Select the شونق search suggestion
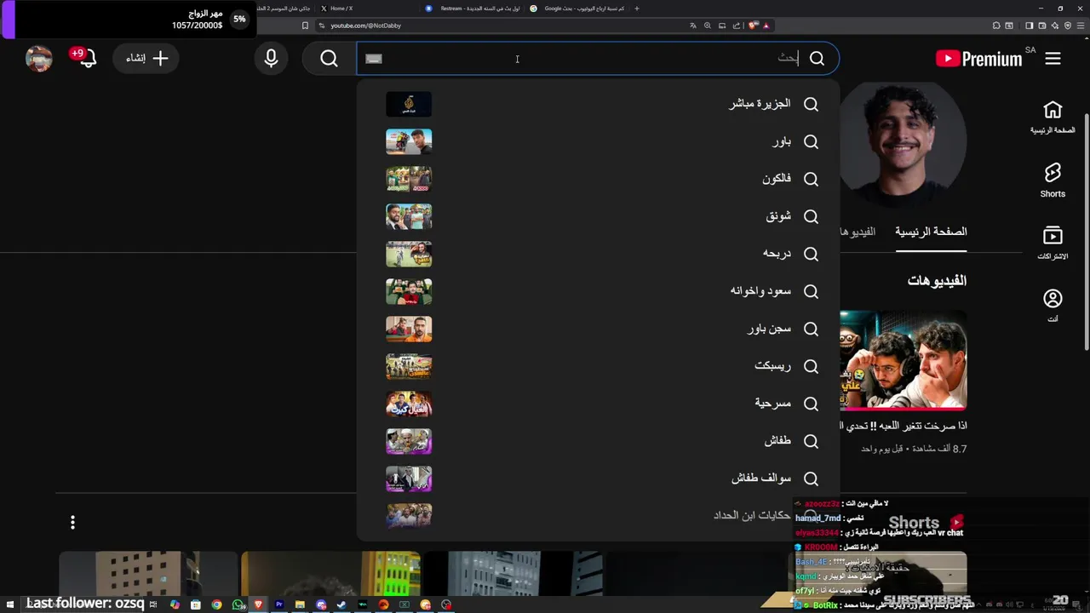This screenshot has height=613, width=1090. (x=598, y=216)
